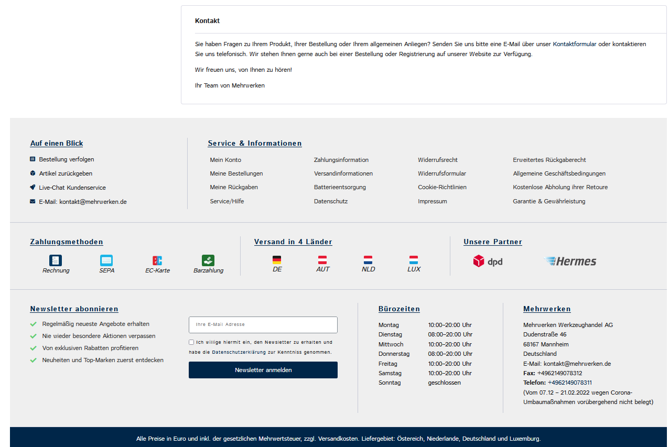The height and width of the screenshot is (447, 669).
Task: Select the Luxembourg flag icon (LUX)
Action: [414, 260]
